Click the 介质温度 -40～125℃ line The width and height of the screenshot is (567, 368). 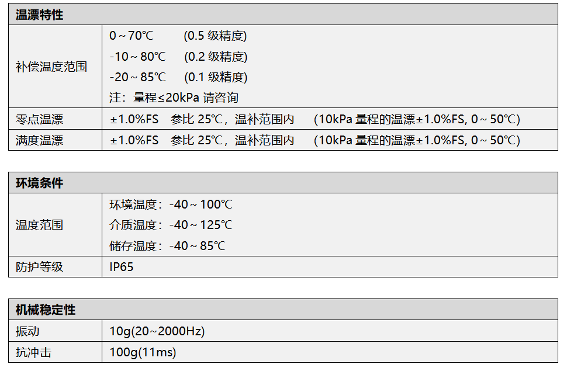pyautogui.click(x=171, y=225)
